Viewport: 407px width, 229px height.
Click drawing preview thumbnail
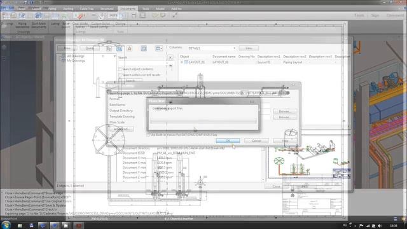point(309,157)
